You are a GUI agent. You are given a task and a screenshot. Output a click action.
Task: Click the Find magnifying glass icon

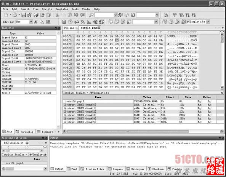(91, 15)
